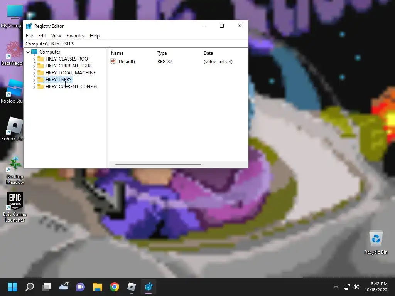Open the My Computer desktop icon
The width and height of the screenshot is (395, 296).
[x=12, y=16]
